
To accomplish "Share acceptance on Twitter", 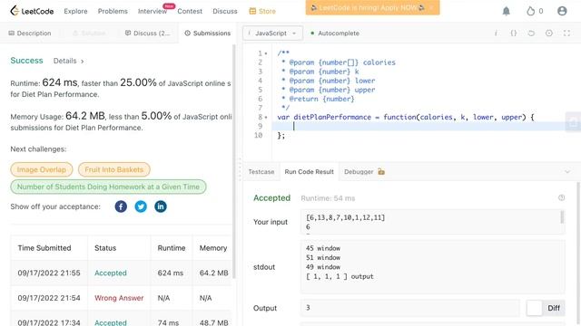I will click(141, 206).
